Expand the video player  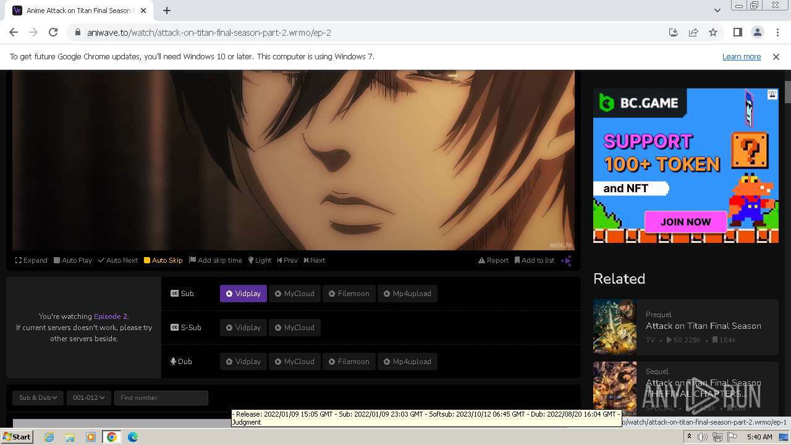pos(31,260)
